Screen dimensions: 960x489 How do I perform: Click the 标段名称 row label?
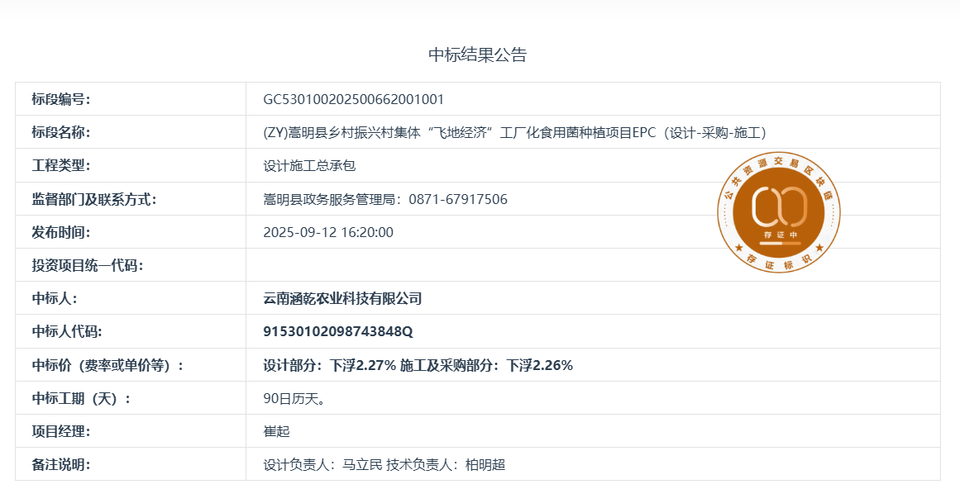click(x=61, y=133)
